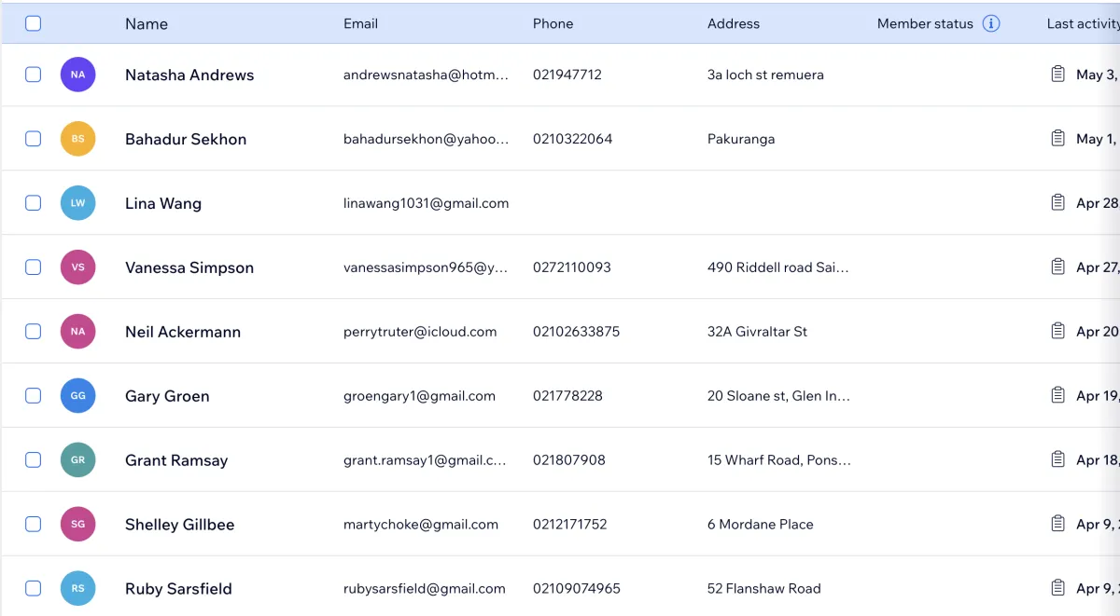Click Grant Ramsay's green GR avatar
Image resolution: width=1120 pixels, height=616 pixels.
pyautogui.click(x=77, y=460)
